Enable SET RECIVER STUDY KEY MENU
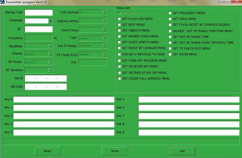This screenshot has width=242, height=158. (x=119, y=73)
